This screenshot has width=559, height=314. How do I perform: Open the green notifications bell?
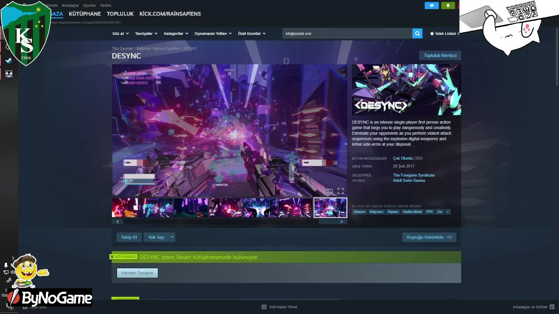[448, 6]
